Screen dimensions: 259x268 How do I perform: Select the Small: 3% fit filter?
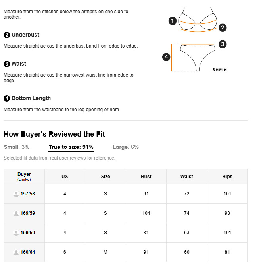[x=17, y=147]
